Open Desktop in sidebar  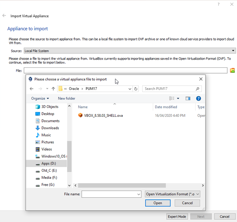coord(48,114)
